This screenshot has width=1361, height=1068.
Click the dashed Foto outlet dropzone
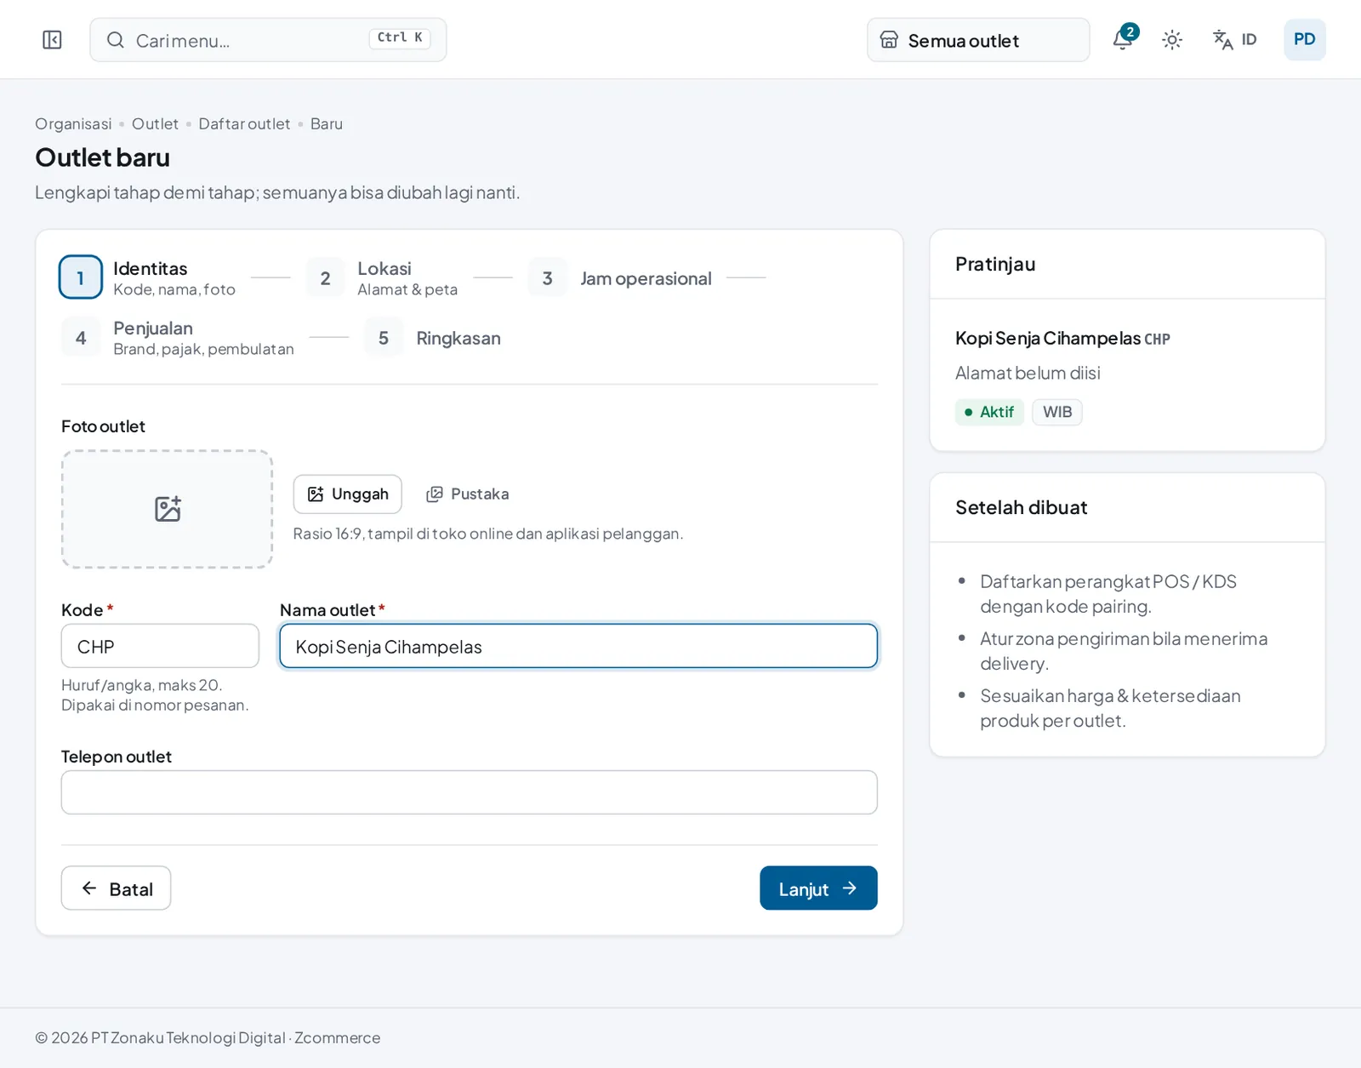[167, 509]
